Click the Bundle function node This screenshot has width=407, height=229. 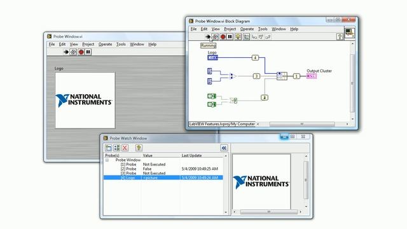[282, 76]
